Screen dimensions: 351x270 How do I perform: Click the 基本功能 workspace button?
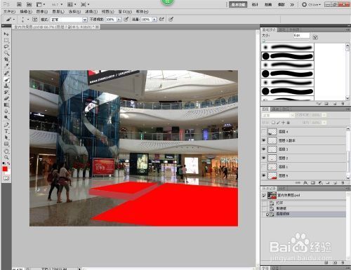tap(238, 4)
